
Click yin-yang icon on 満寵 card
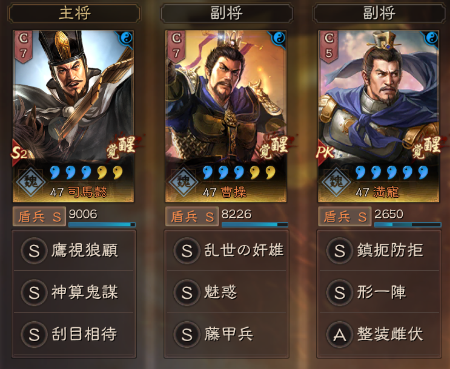(x=432, y=38)
